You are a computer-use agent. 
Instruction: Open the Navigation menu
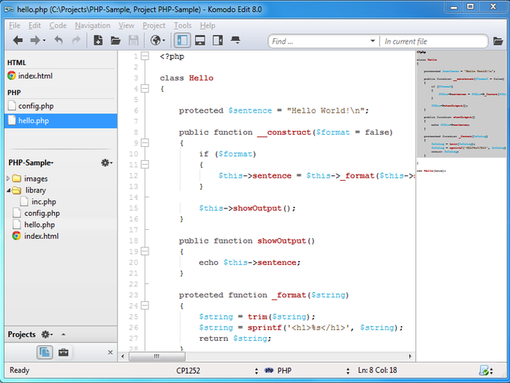tap(93, 25)
